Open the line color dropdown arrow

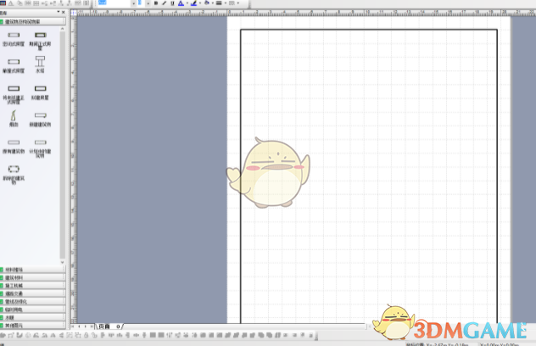tap(200, 3)
